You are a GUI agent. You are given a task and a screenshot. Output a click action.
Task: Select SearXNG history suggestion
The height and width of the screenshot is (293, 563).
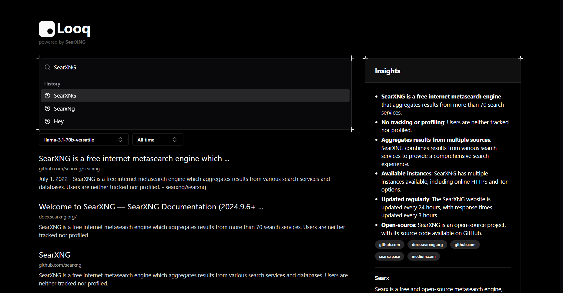coord(195,95)
